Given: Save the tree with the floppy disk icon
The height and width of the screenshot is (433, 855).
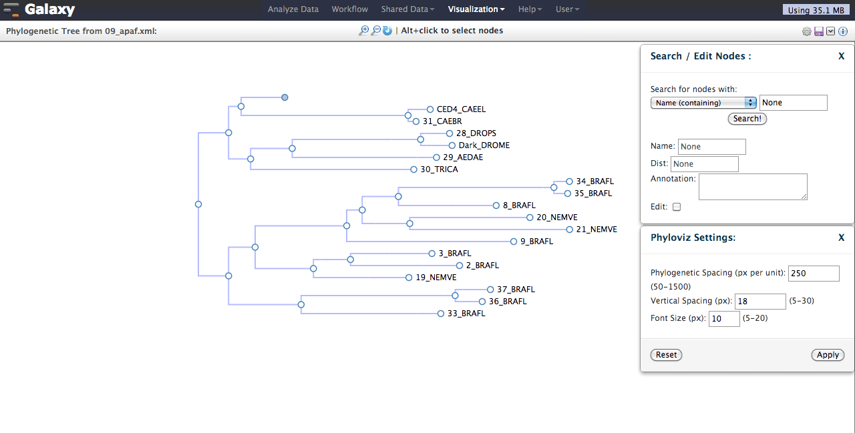Looking at the screenshot, I should point(818,31).
